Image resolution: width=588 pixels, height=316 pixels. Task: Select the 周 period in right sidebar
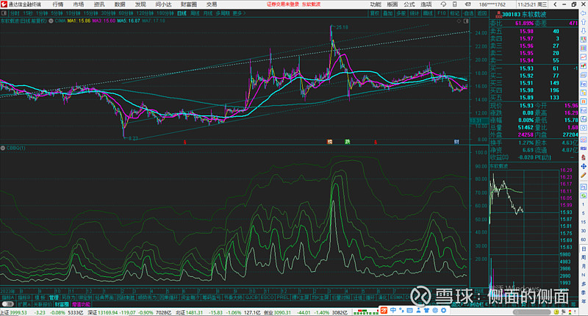(584, 257)
